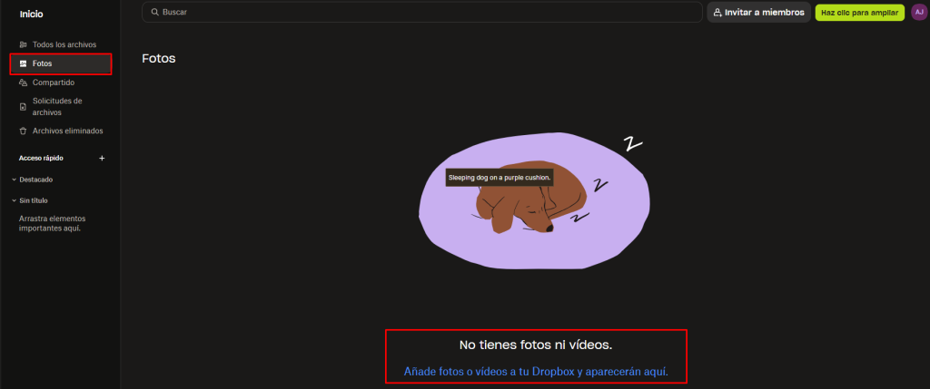
Task: Click the magnifying glass search icon
Action: [x=154, y=13]
